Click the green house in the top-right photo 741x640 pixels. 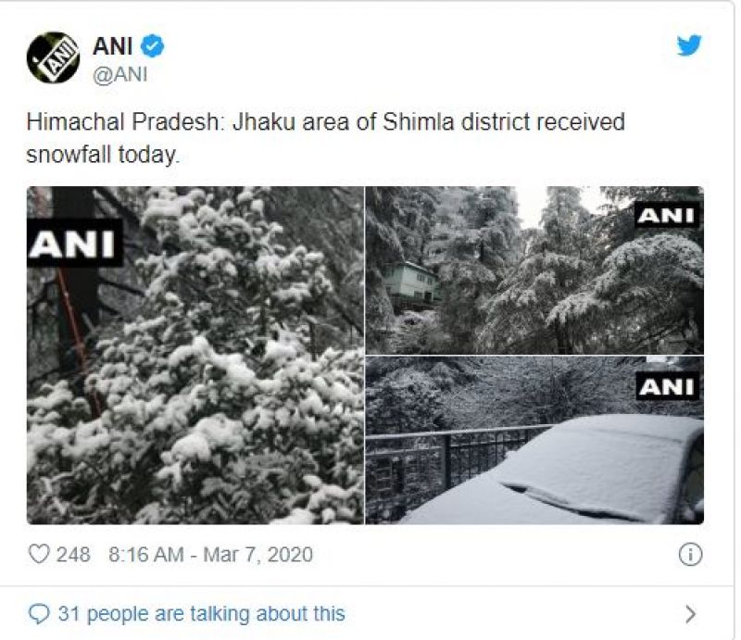coord(408,286)
